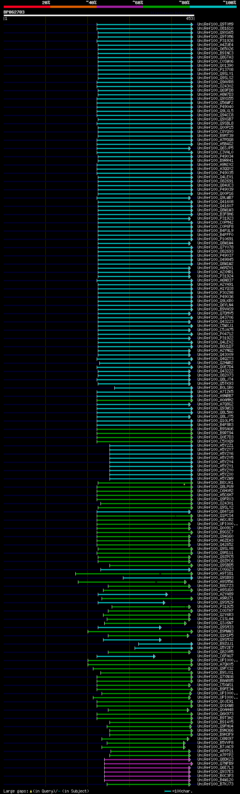
Task: Select label UniRef100_Q56WF2
Action: pos(215,102)
